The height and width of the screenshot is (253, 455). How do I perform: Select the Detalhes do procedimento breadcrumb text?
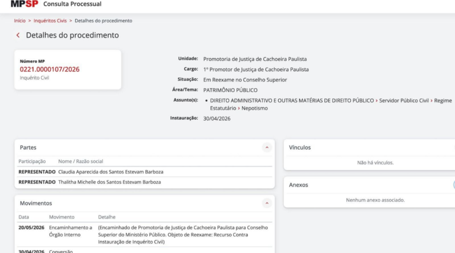pos(104,20)
